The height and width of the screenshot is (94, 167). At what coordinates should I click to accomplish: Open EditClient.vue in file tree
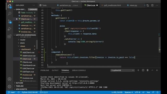(28, 68)
